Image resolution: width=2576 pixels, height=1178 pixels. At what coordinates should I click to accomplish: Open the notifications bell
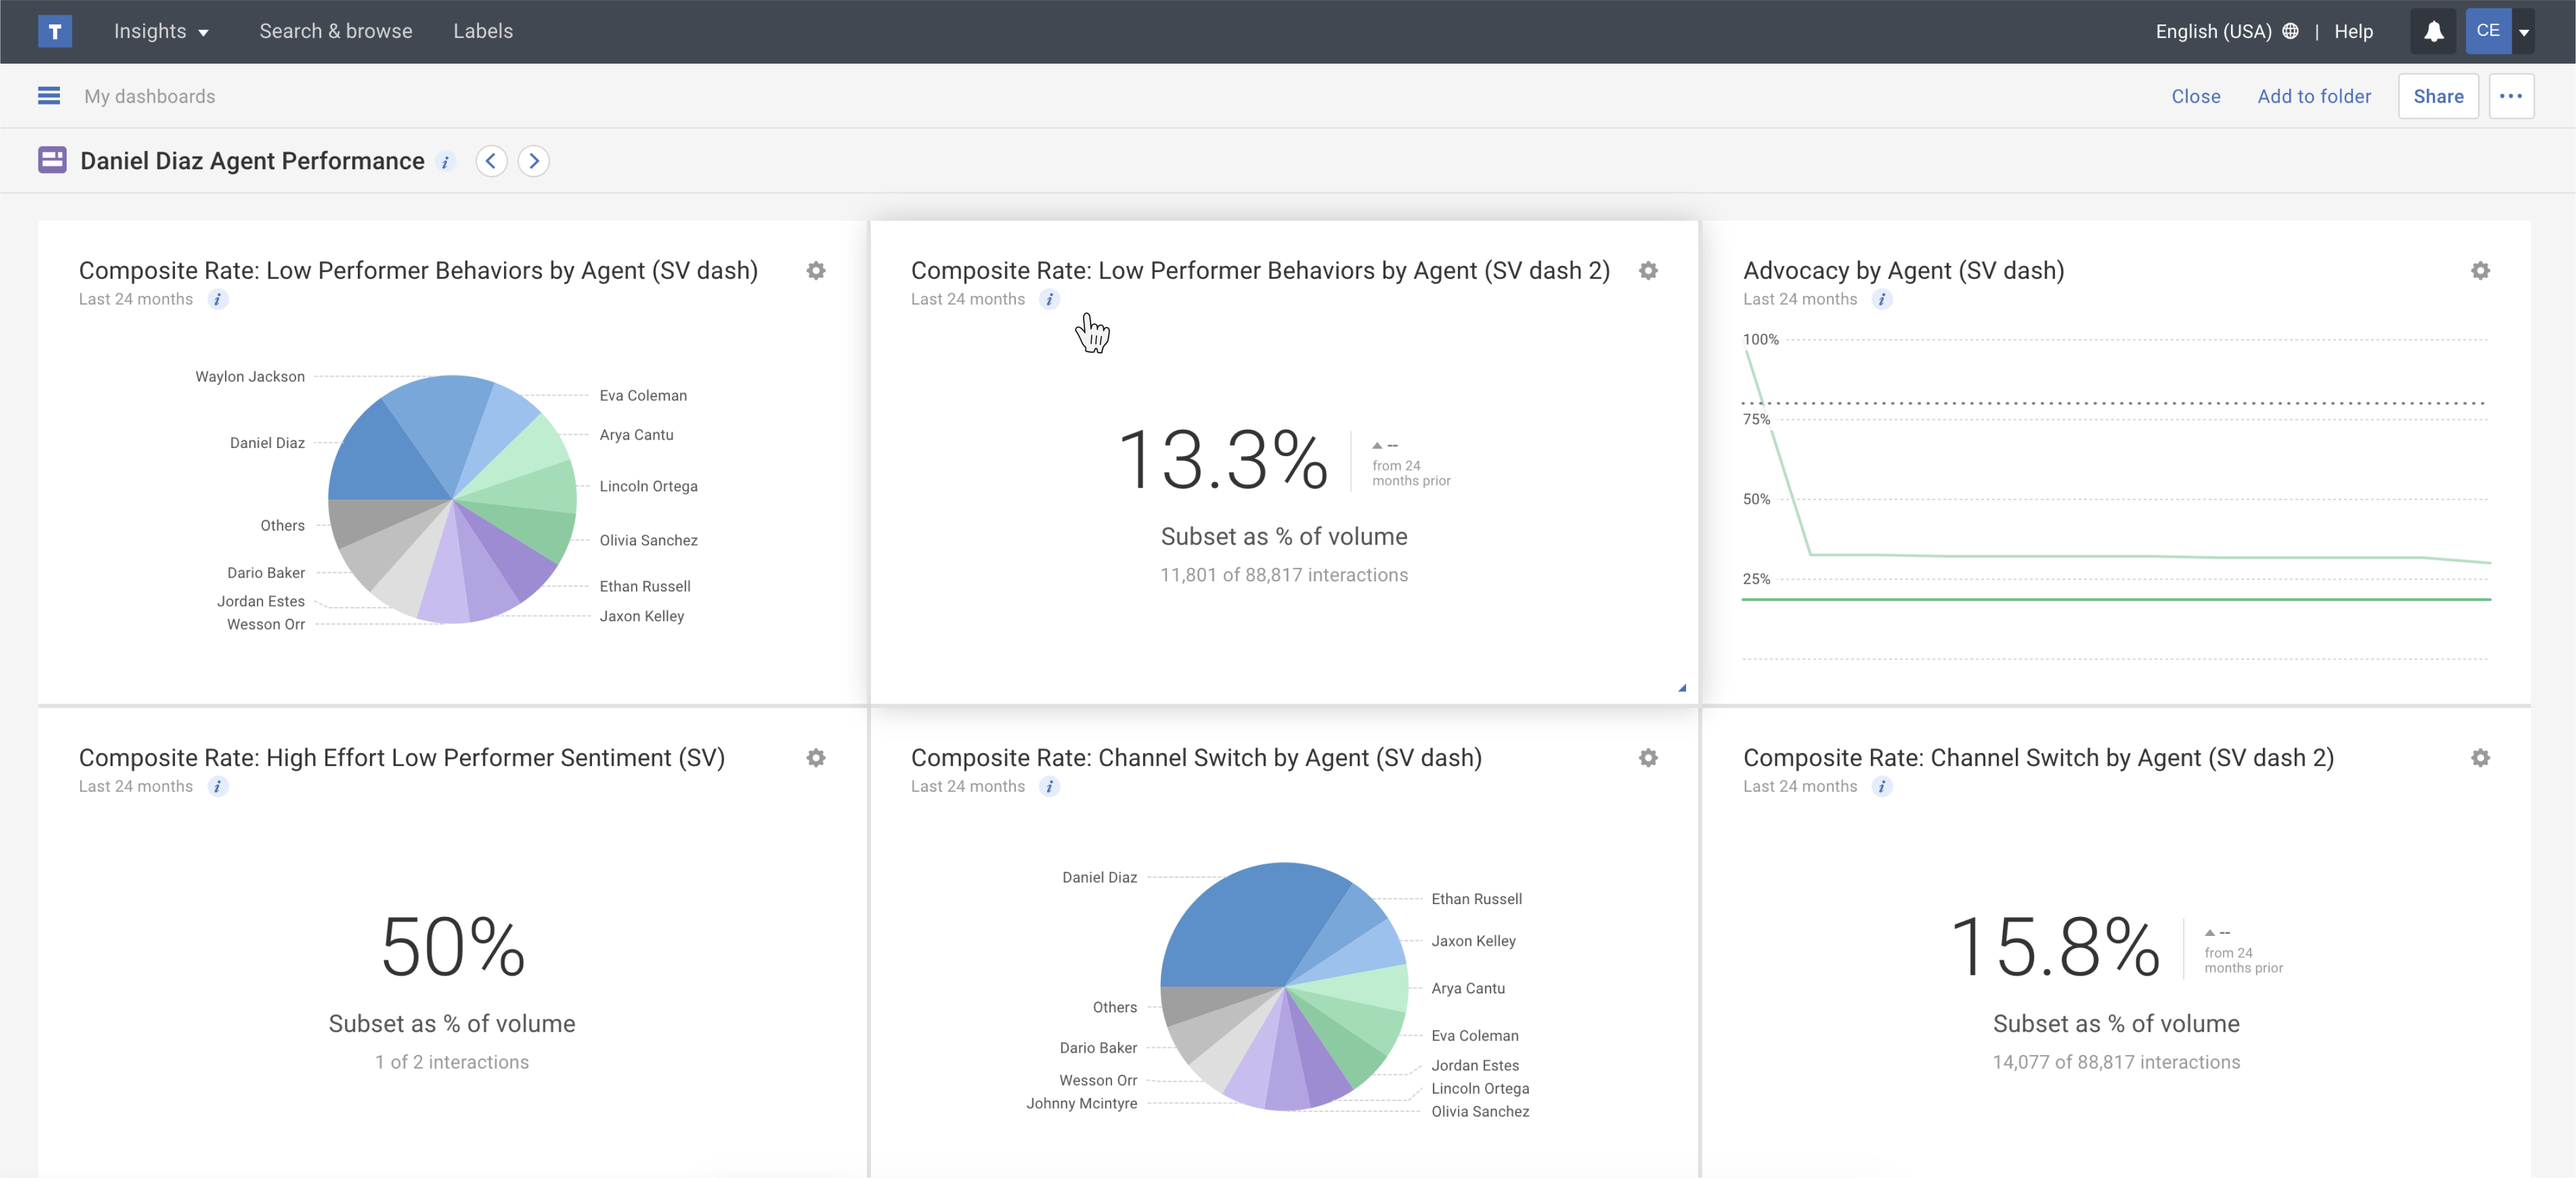point(2433,31)
